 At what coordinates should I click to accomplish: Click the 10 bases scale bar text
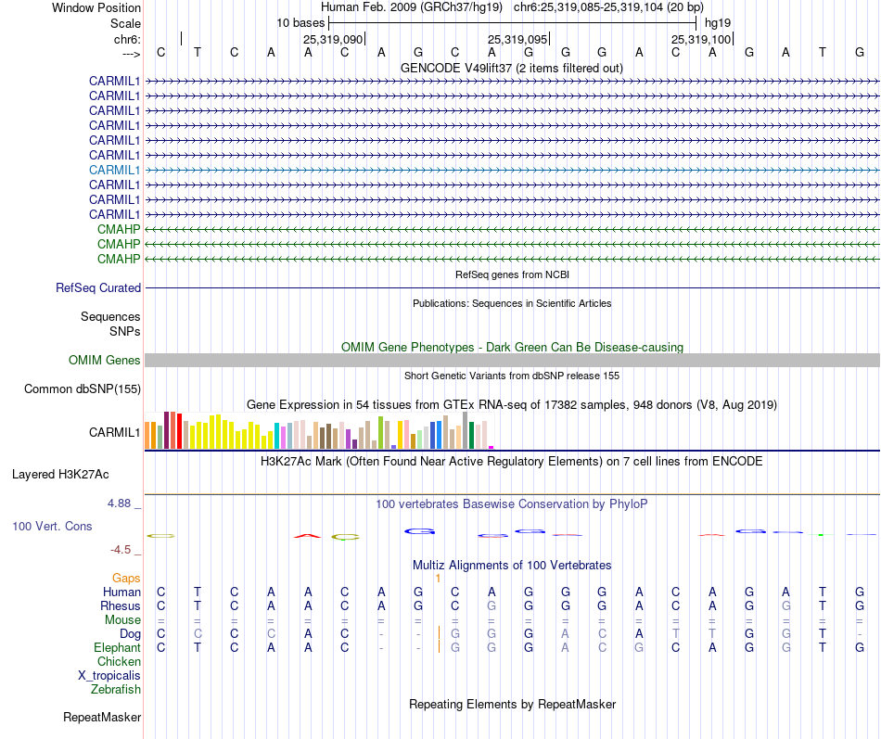[x=300, y=23]
